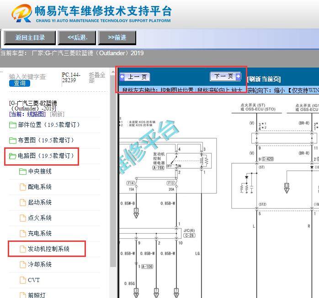
Task: Click the folder icon beside 布置图
Action: 13,141
